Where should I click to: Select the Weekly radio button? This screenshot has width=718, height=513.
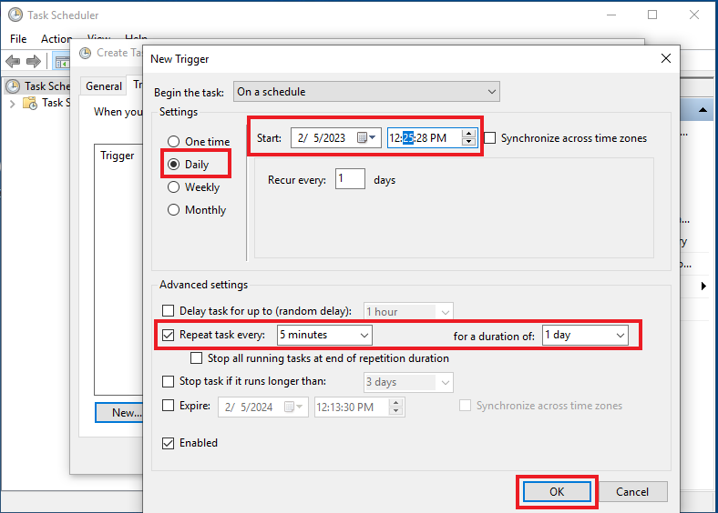[x=173, y=187]
